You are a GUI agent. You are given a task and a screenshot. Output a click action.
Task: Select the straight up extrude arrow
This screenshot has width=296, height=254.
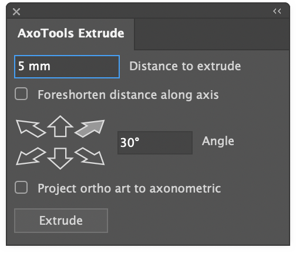point(60,126)
